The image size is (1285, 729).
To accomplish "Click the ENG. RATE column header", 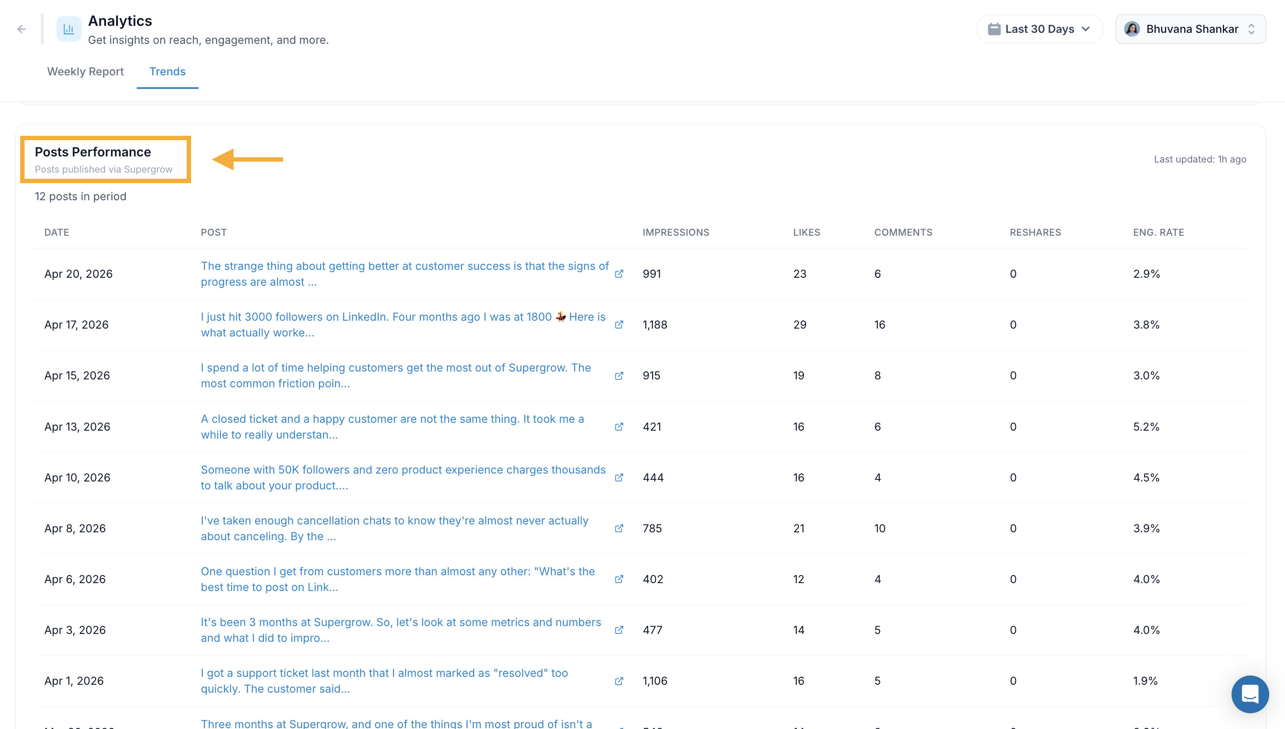I will click(x=1158, y=232).
